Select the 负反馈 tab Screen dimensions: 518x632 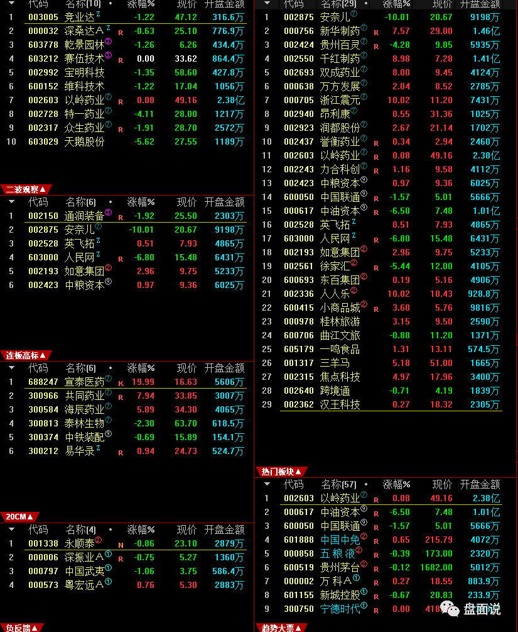pos(22,628)
